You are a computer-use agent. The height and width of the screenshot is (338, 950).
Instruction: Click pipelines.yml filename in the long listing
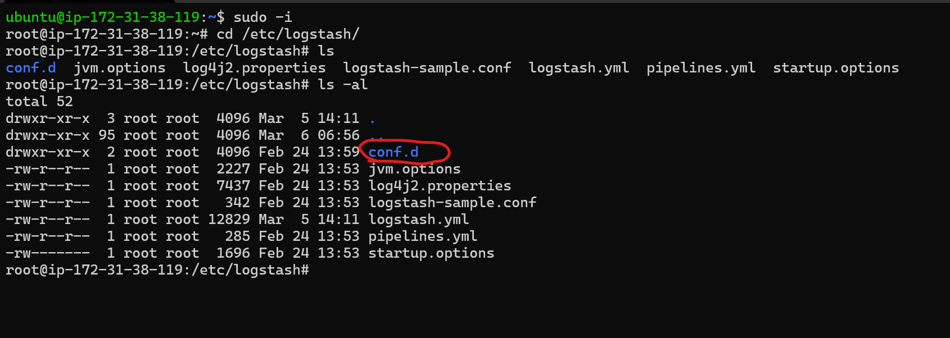(x=423, y=236)
